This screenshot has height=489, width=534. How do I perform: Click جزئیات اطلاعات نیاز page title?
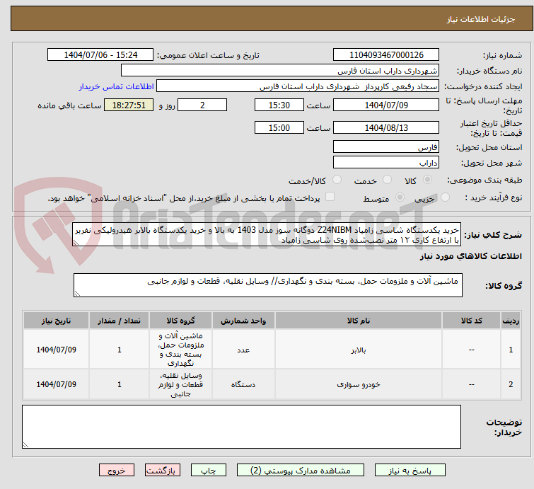tap(481, 19)
